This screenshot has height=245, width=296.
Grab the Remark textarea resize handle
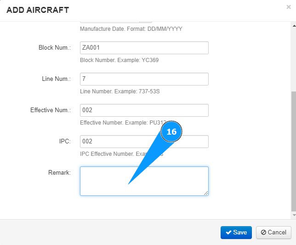(206, 193)
